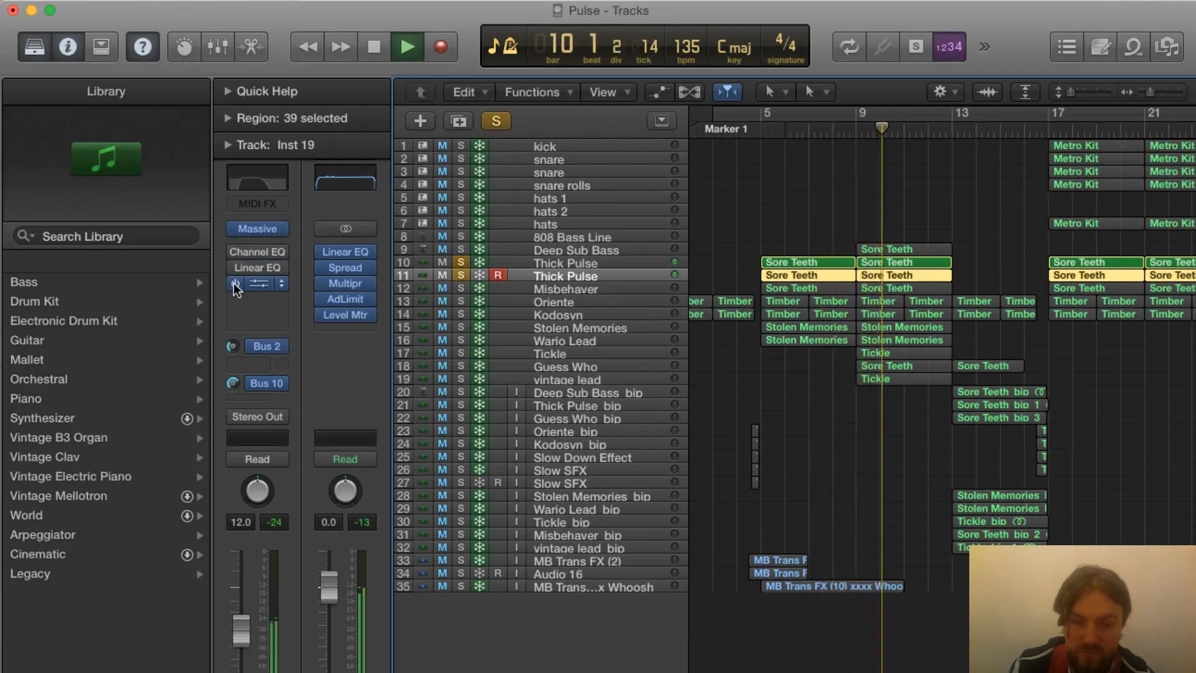Toggle record enable on Thick Pulse track 11
Viewport: 1196px width, 673px height.
click(x=498, y=275)
